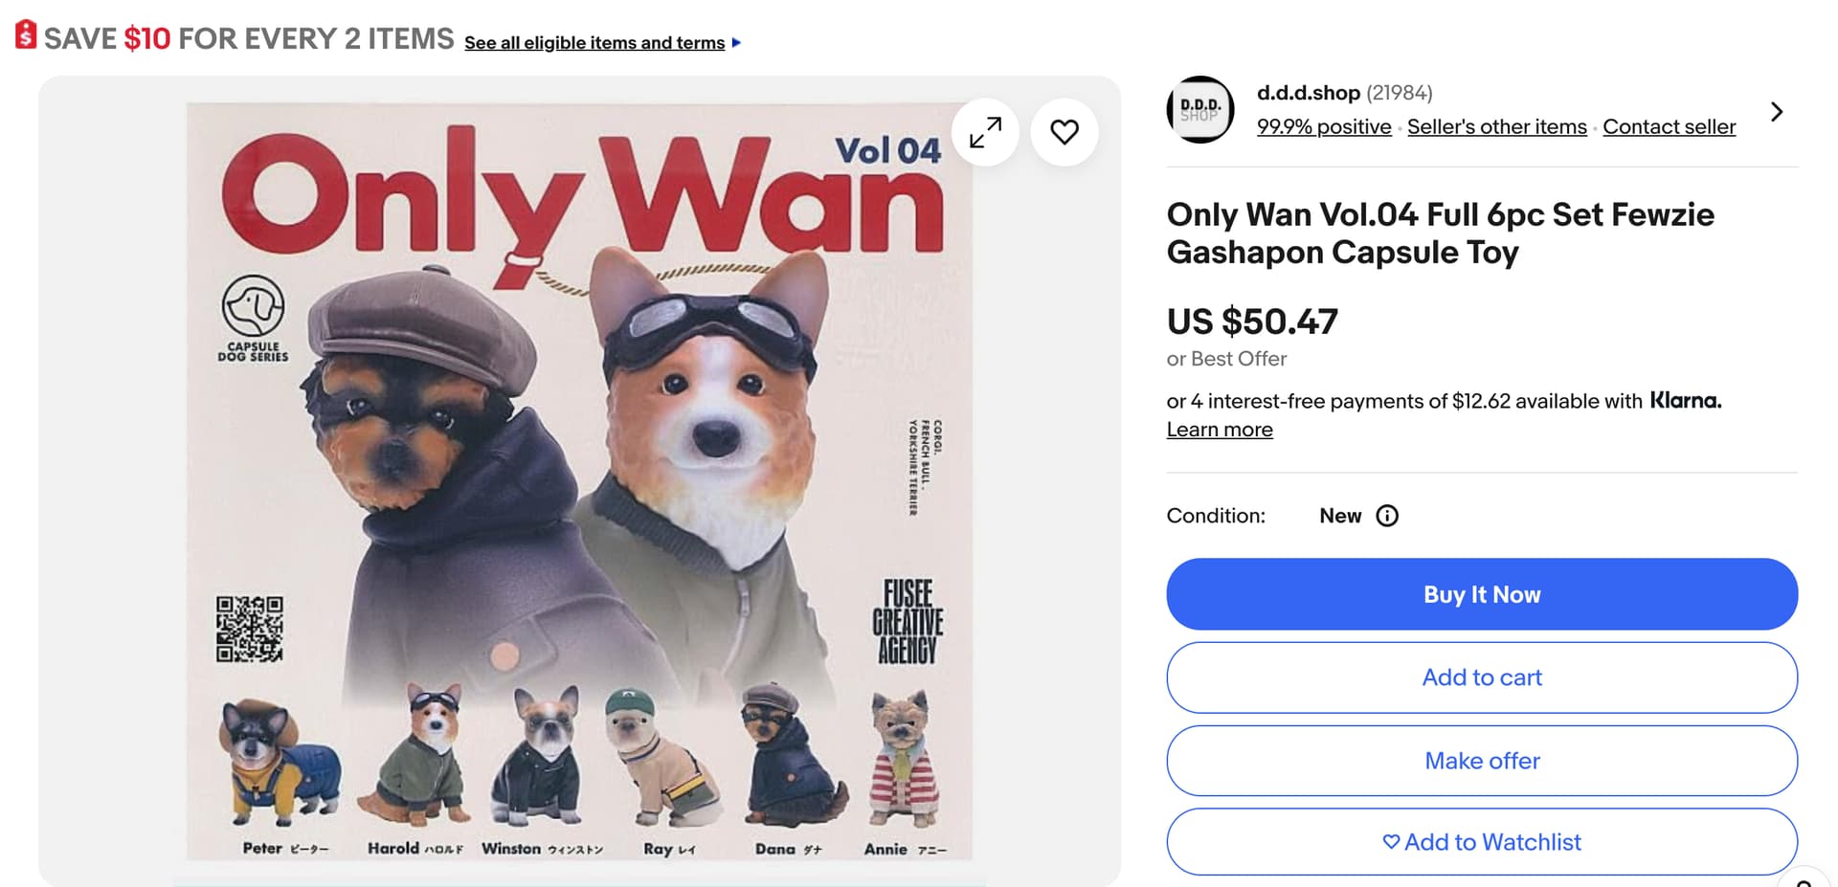1838x887 pixels.
Task: Open Klarna Learn more link
Action: [1220, 430]
